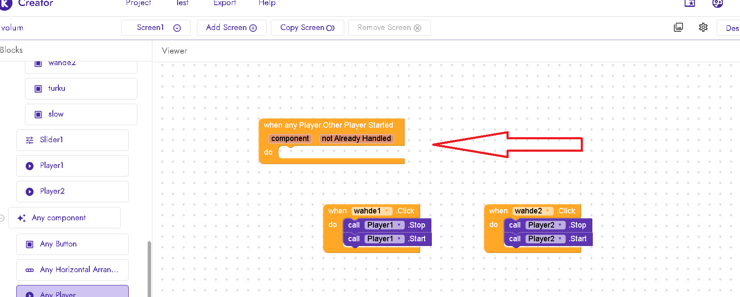This screenshot has width=740, height=297.
Task: Click the Any component sparkle icon
Action: click(x=21, y=218)
